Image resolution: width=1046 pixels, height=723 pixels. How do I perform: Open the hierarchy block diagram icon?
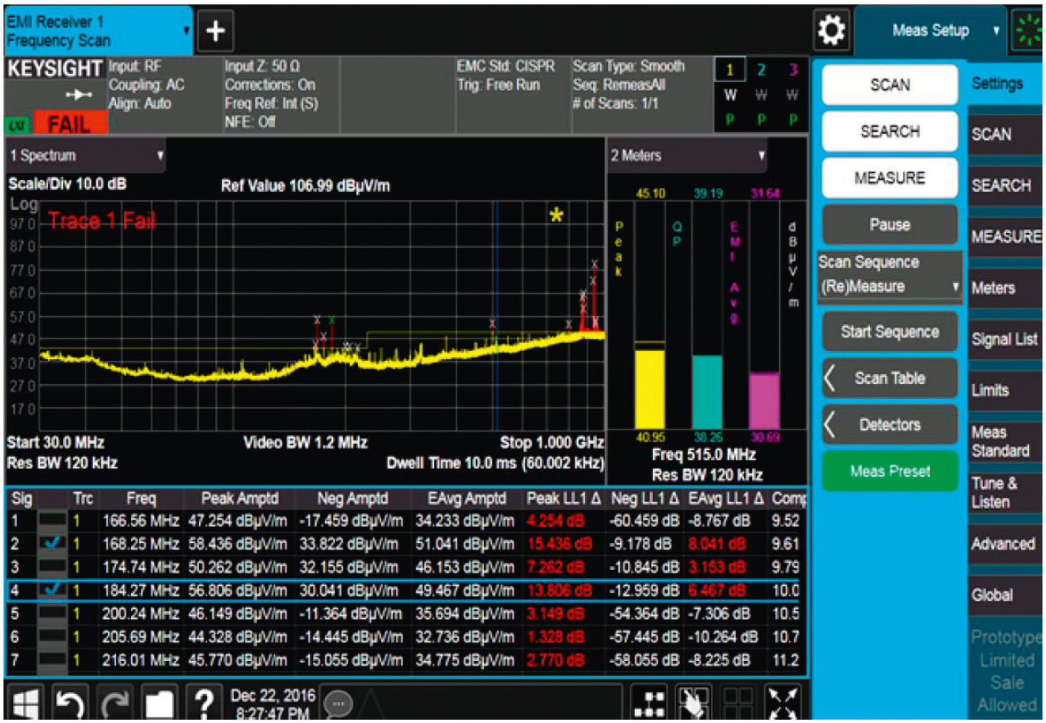[649, 702]
